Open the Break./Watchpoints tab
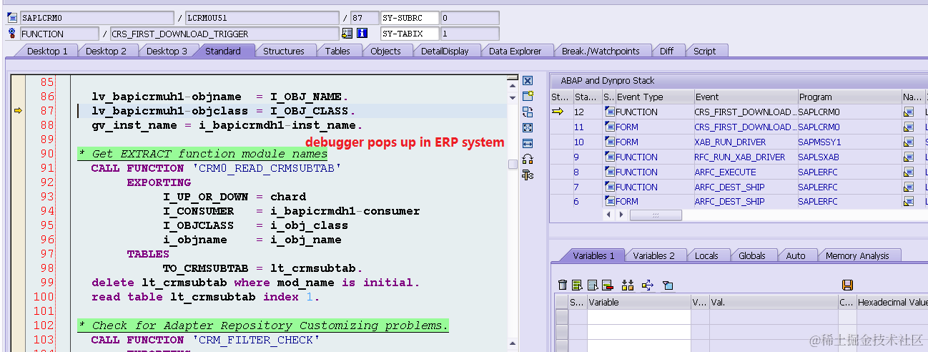928x352 pixels. pyautogui.click(x=601, y=51)
